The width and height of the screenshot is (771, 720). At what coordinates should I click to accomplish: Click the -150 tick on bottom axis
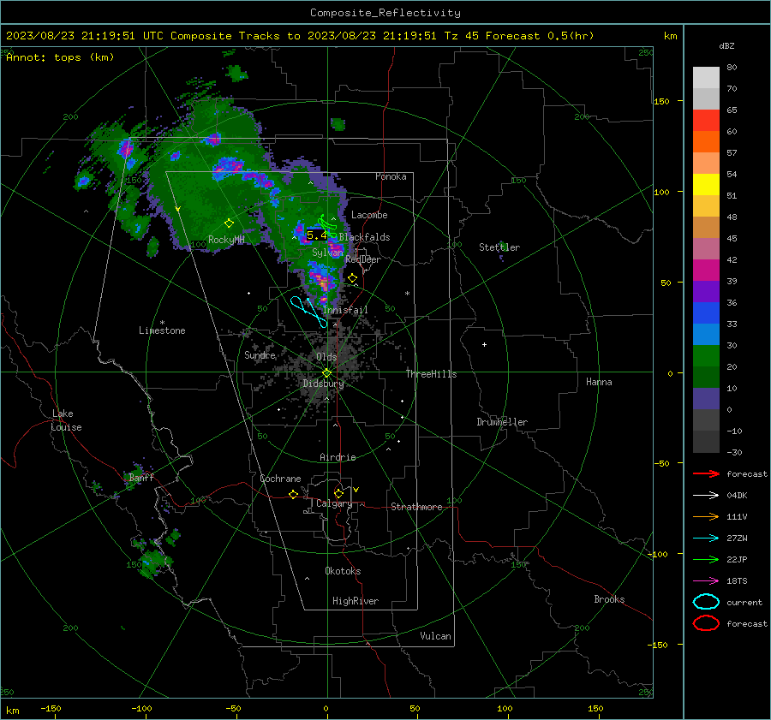click(x=51, y=708)
